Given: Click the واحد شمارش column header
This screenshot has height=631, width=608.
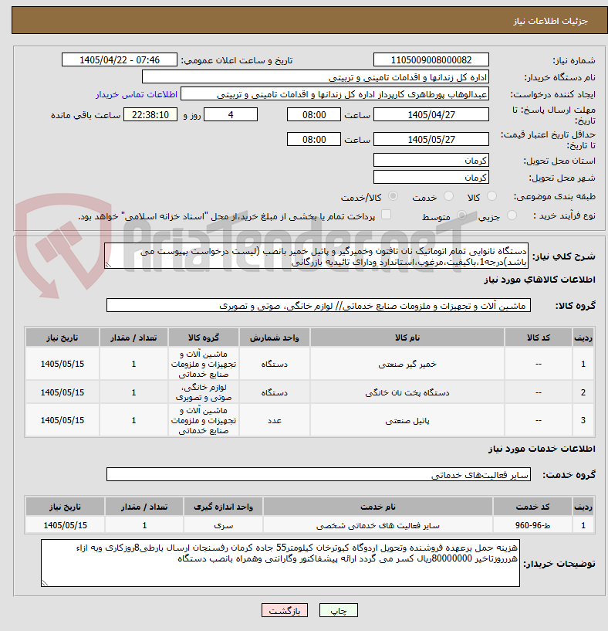Looking at the screenshot, I should coord(274,338).
